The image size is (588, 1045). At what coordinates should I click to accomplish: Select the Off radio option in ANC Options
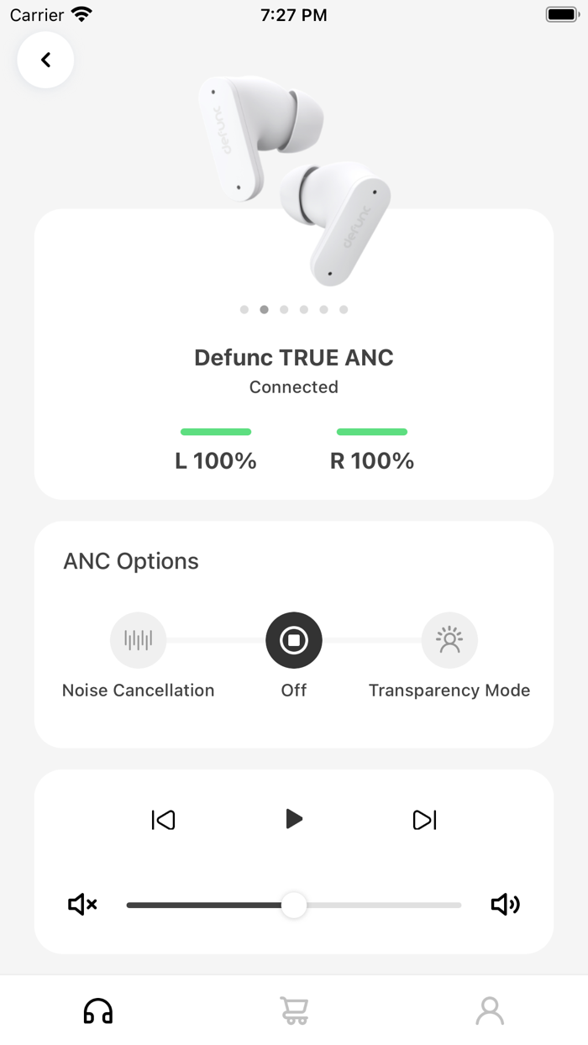(293, 639)
